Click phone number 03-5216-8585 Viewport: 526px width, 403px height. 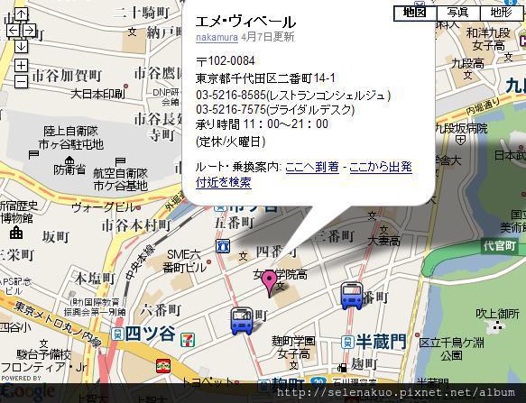(231, 96)
